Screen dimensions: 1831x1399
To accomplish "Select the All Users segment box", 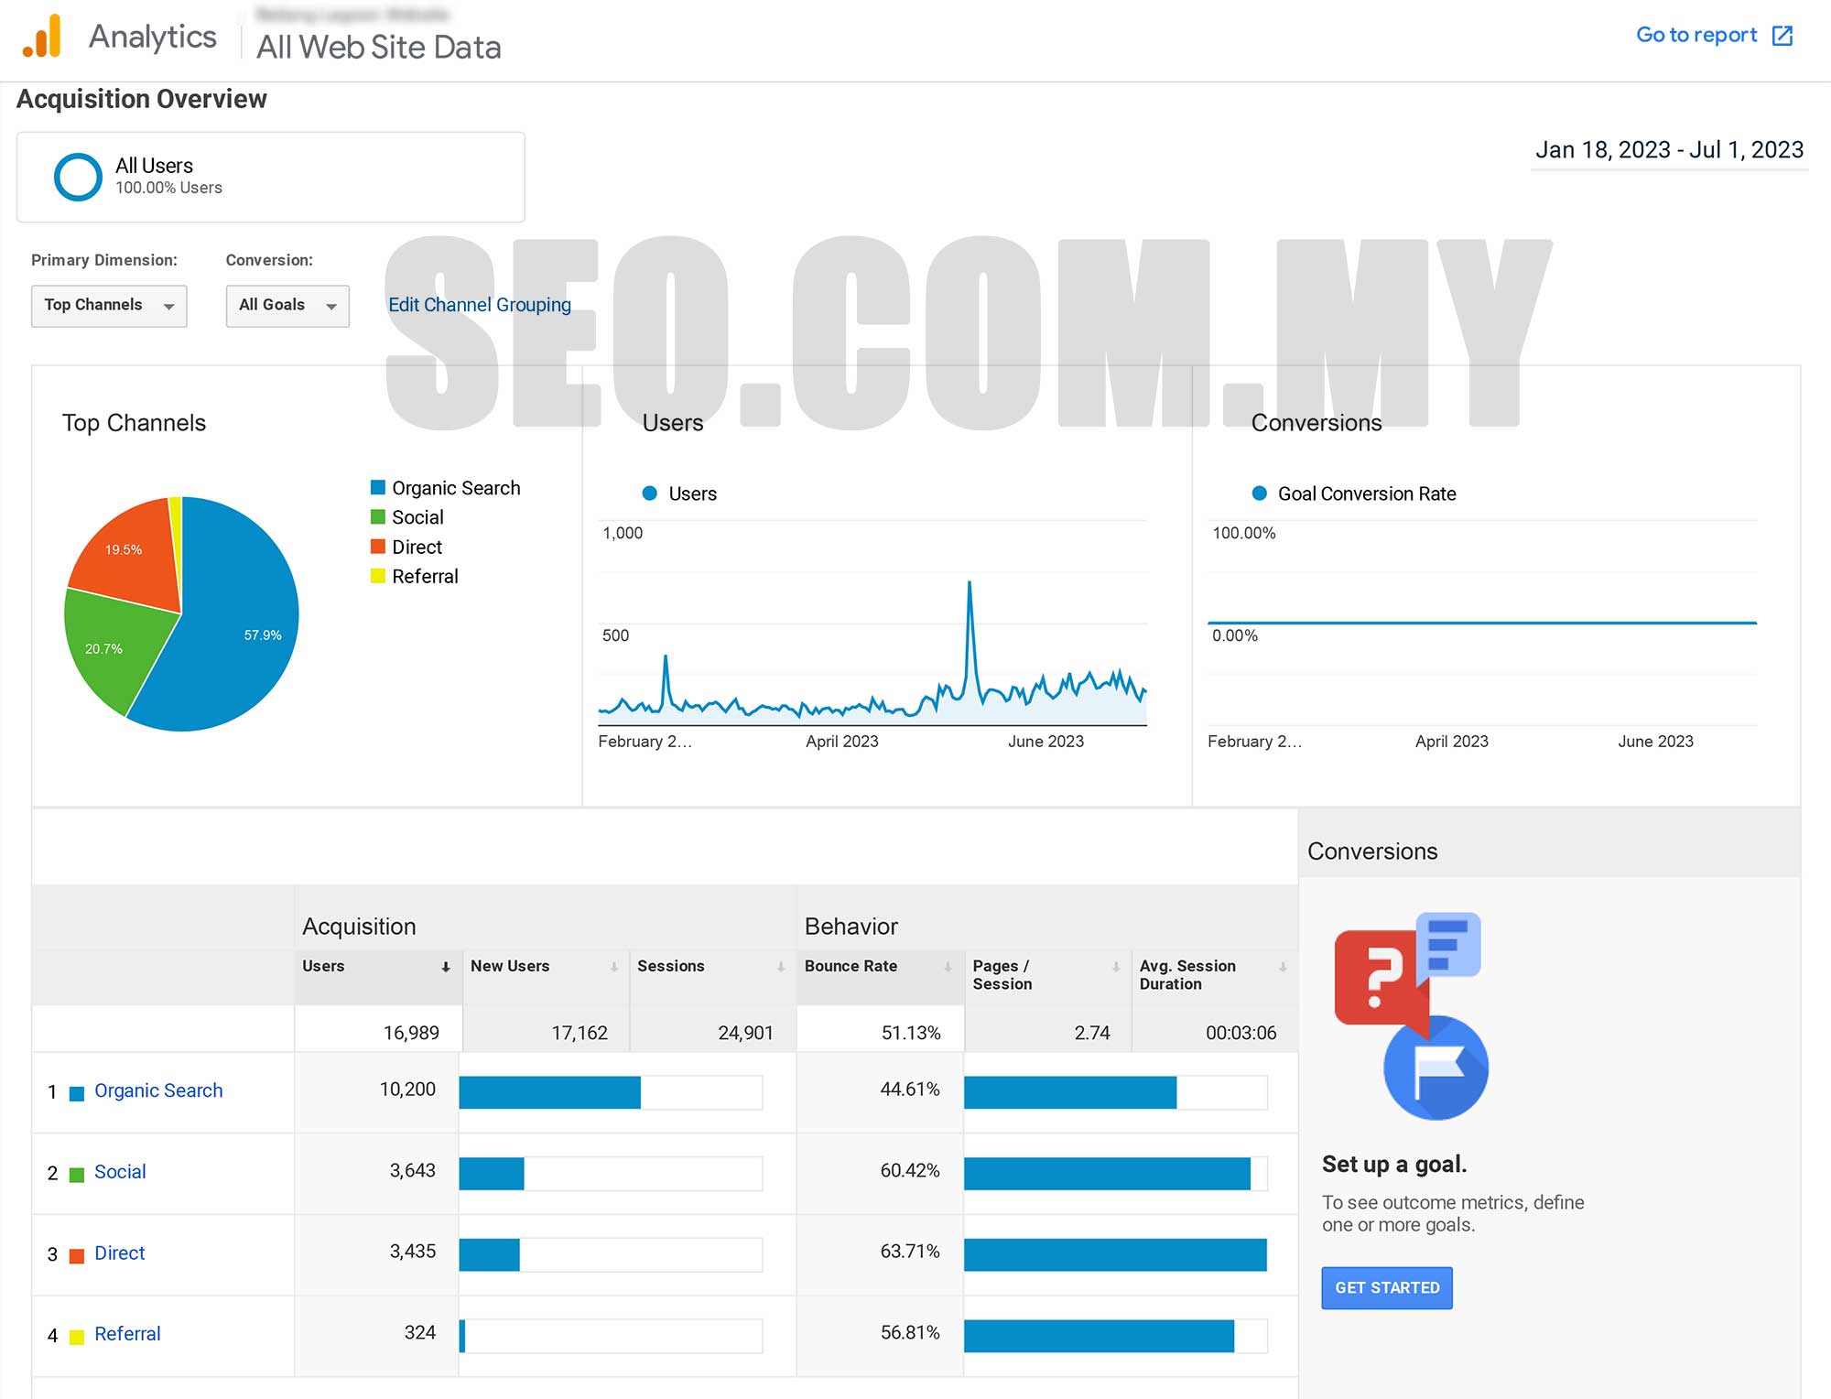I will point(271,177).
